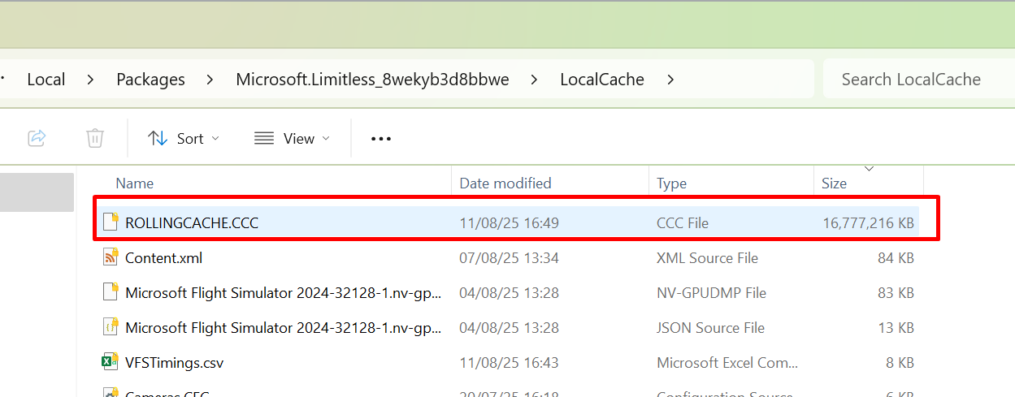
Task: Open the Sort dropdown menu
Action: [184, 139]
